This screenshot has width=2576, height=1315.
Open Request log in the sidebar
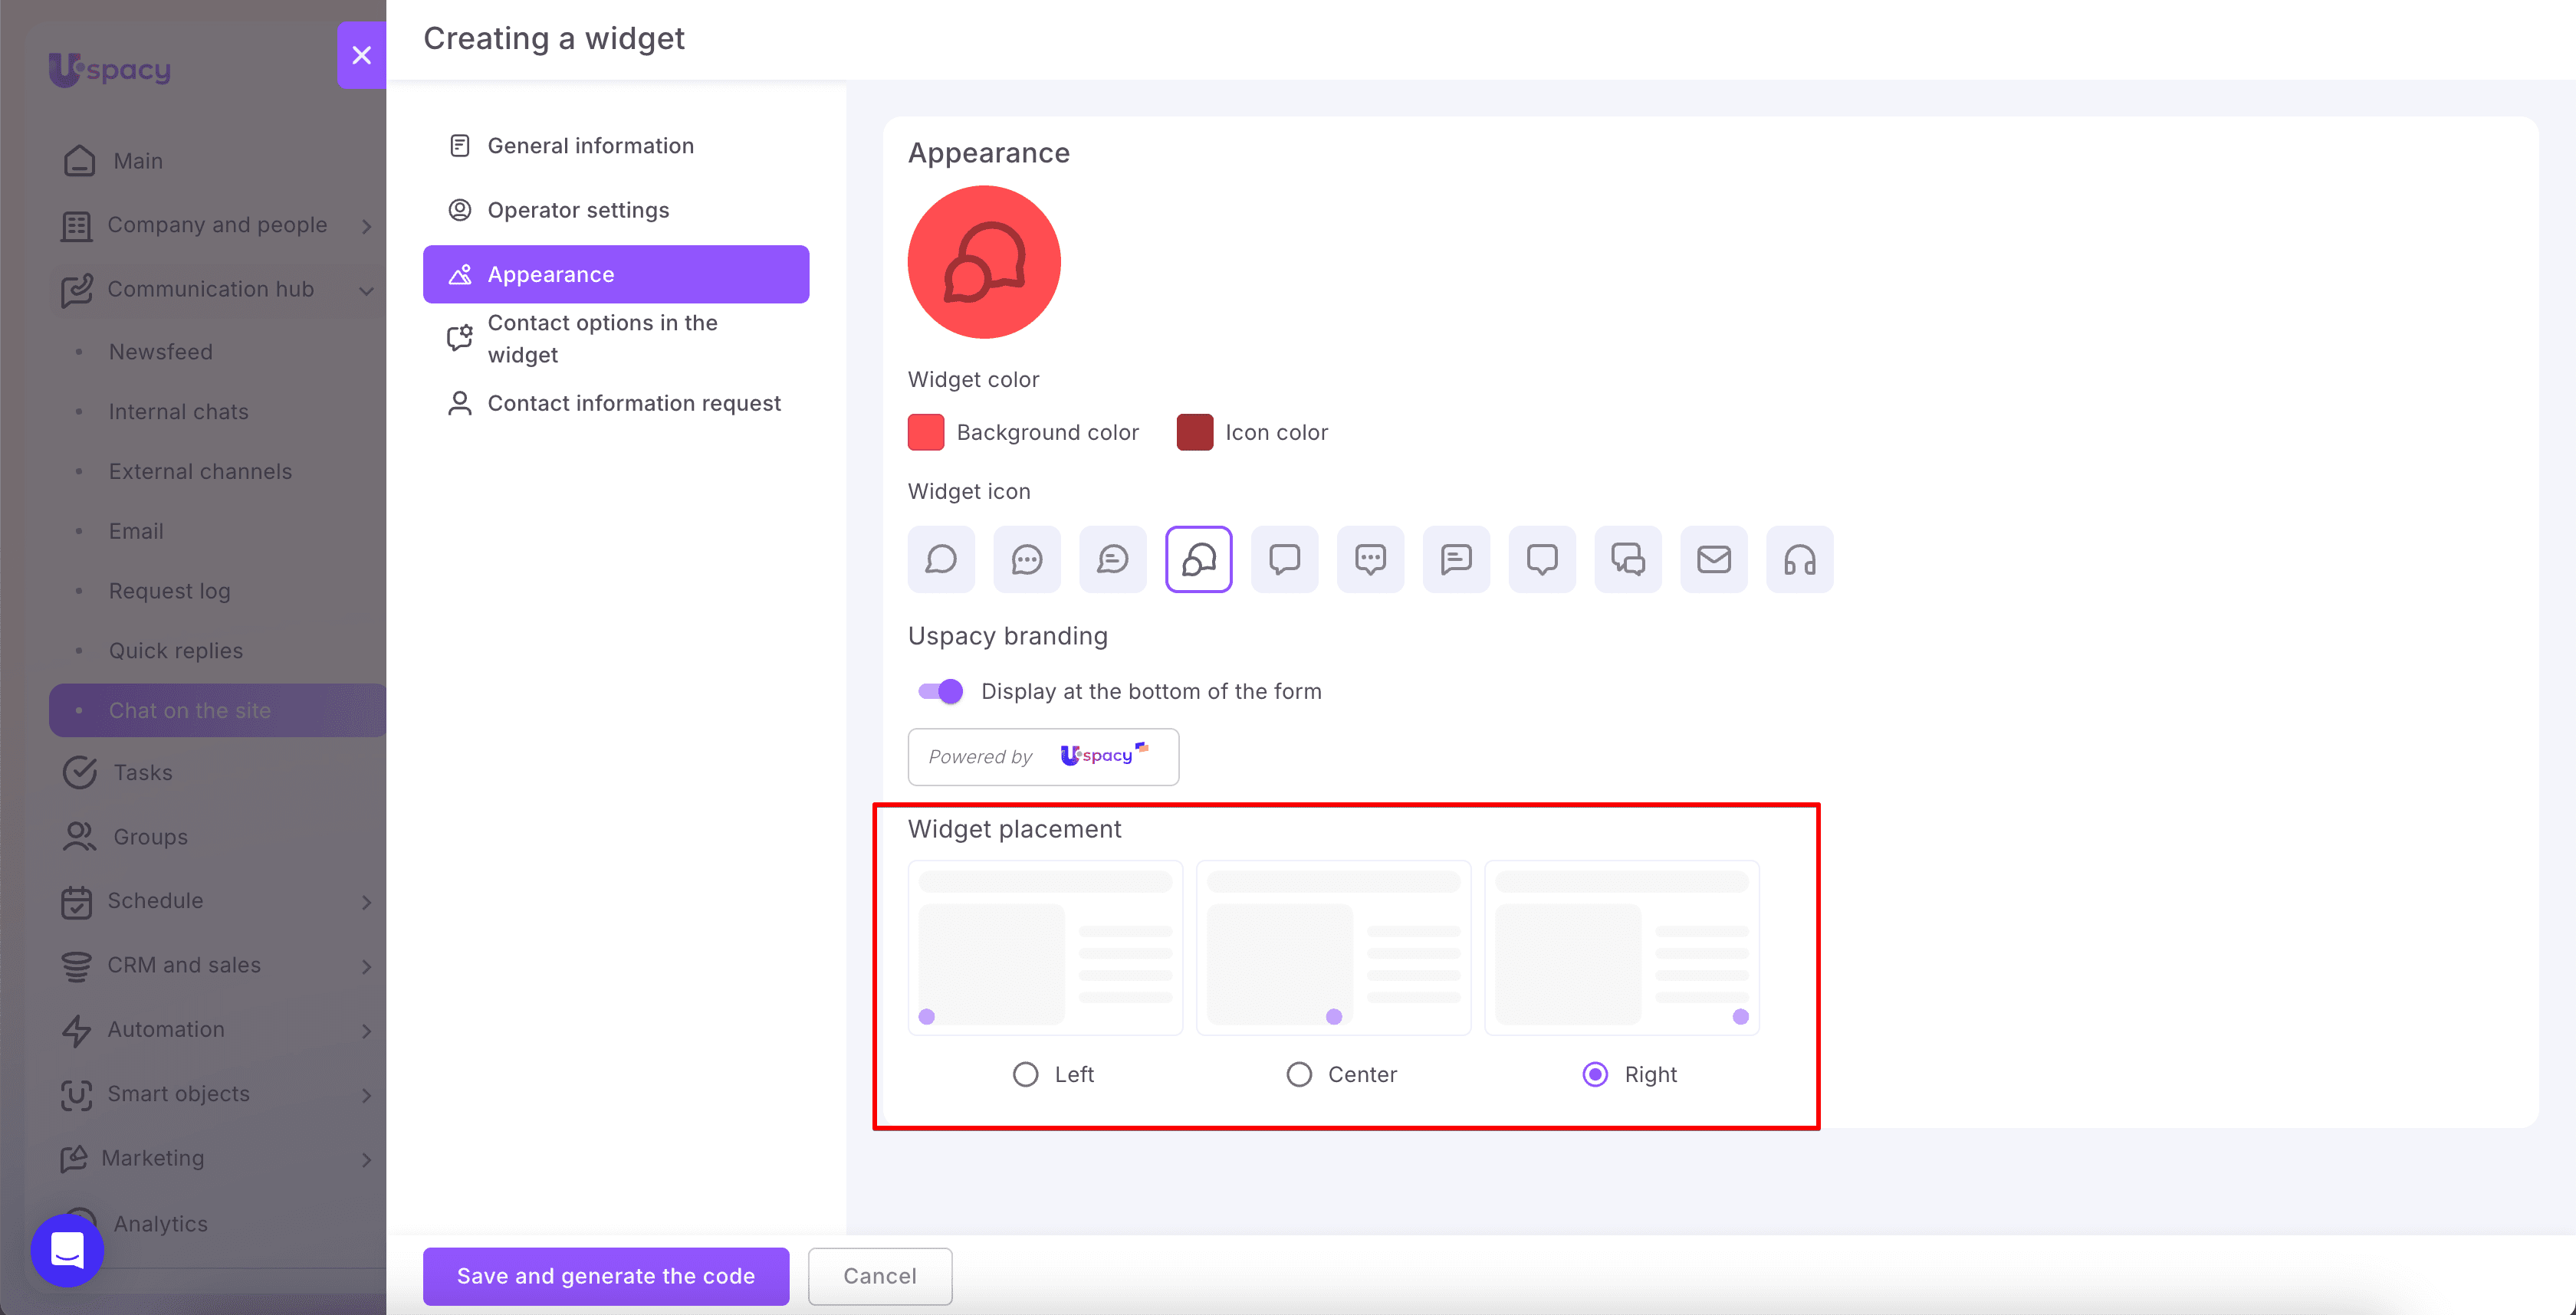point(170,592)
